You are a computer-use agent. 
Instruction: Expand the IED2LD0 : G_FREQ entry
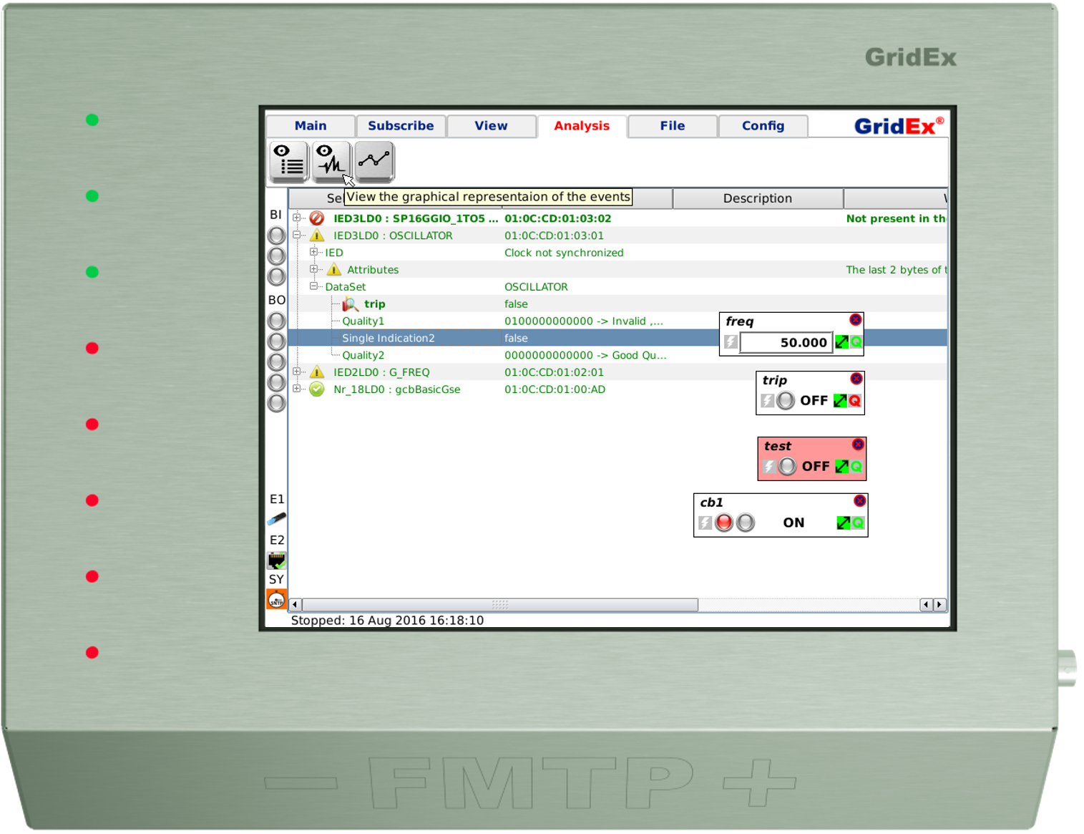[298, 372]
